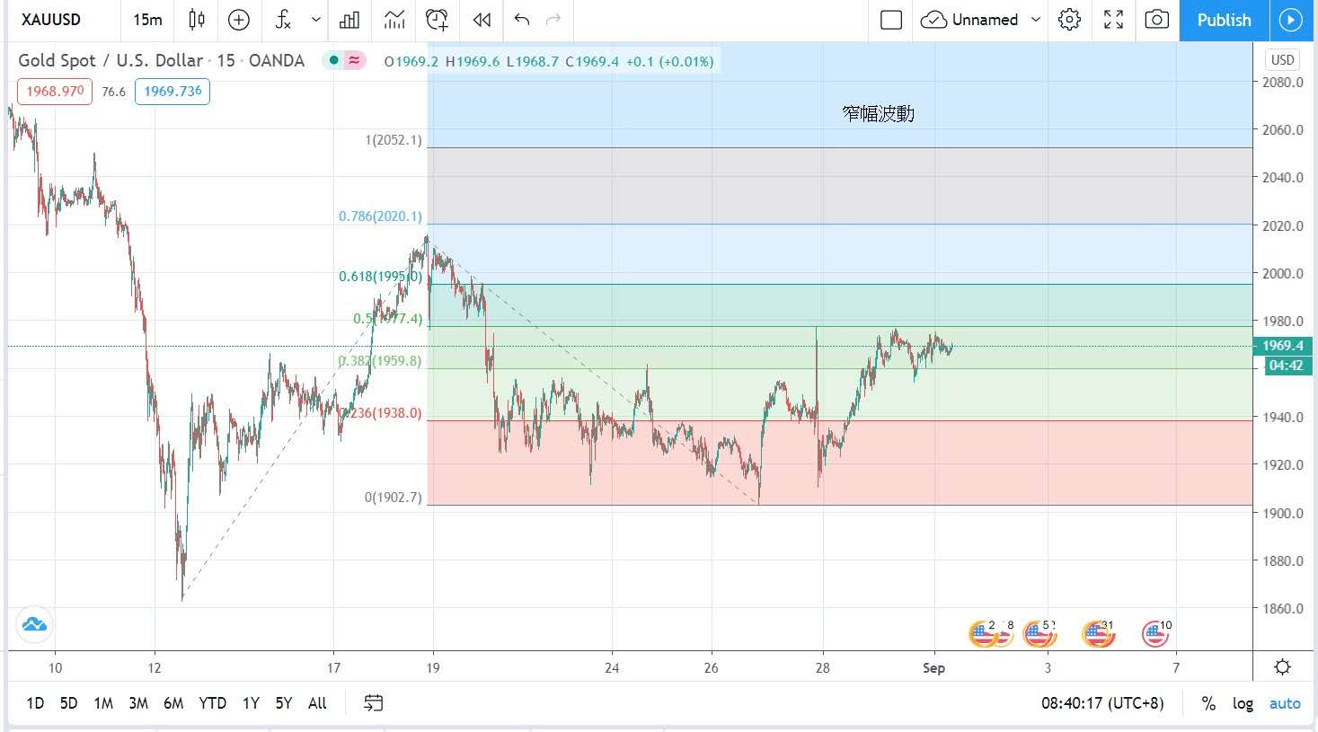Open chart settings gear icon
This screenshot has height=732, width=1318.
click(x=1069, y=20)
